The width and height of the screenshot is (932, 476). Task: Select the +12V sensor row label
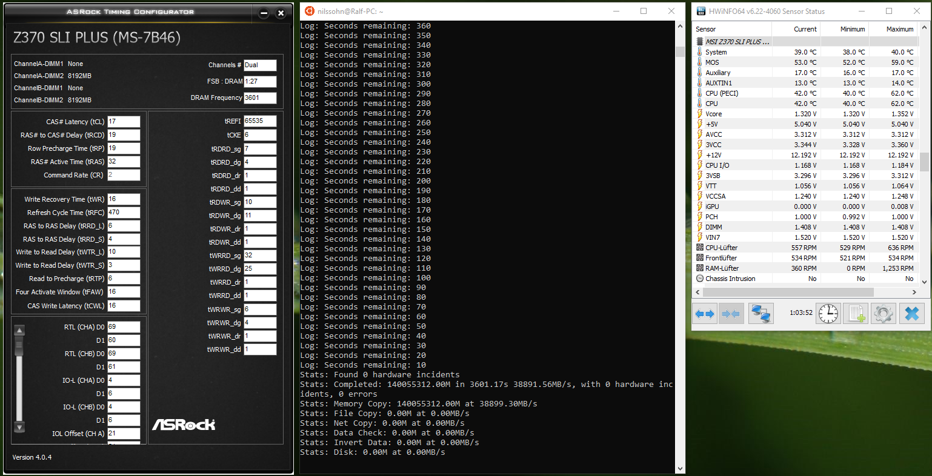click(x=713, y=155)
